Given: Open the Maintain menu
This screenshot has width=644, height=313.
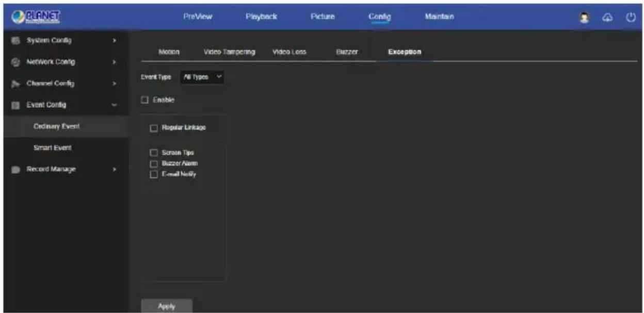Looking at the screenshot, I should click(x=440, y=17).
